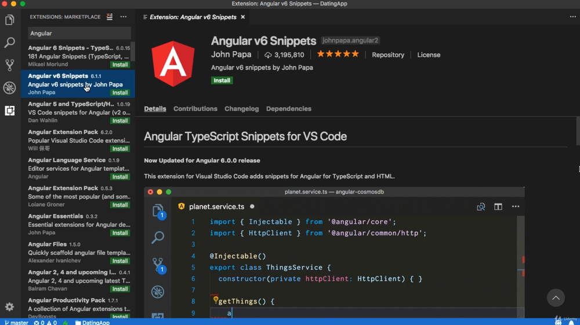Click the feedback smiley in status bar
This screenshot has height=325, width=580.
pyautogui.click(x=558, y=323)
